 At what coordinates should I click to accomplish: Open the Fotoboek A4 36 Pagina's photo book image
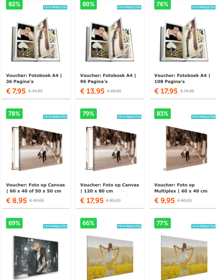(35, 39)
